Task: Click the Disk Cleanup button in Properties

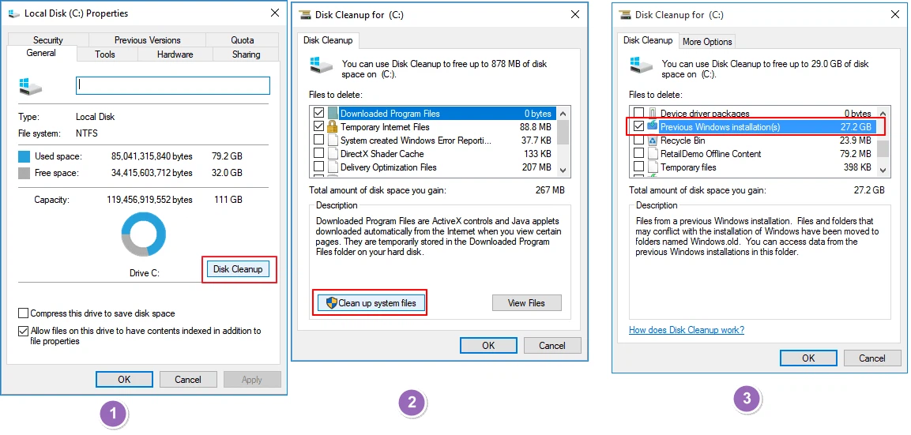Action: (x=238, y=269)
